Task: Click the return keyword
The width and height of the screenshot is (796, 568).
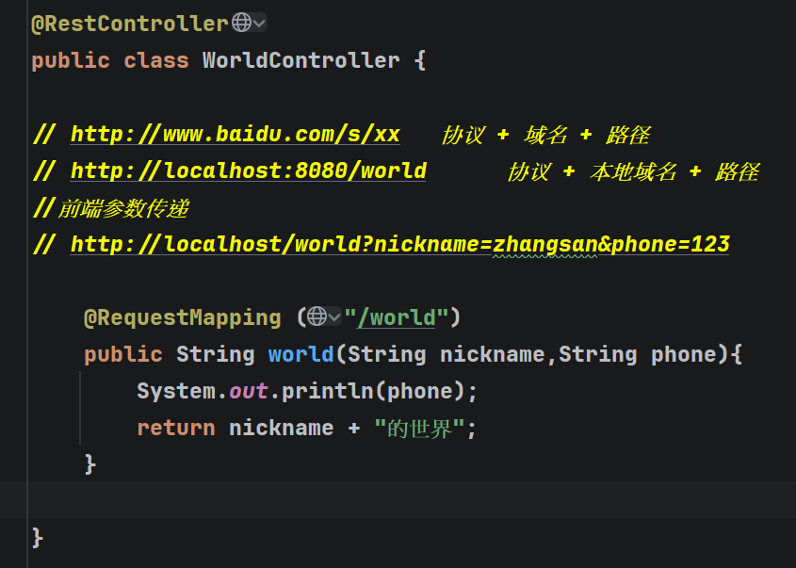Action: (176, 429)
